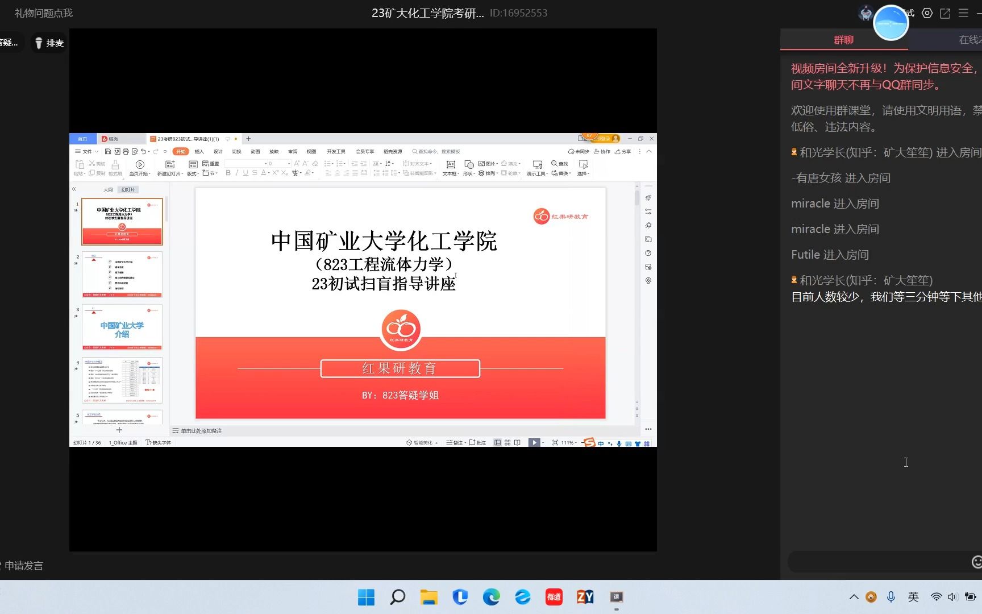Screen dimensions: 982x614
Task: Click the hamburger menu icon in room header
Action: (x=963, y=13)
